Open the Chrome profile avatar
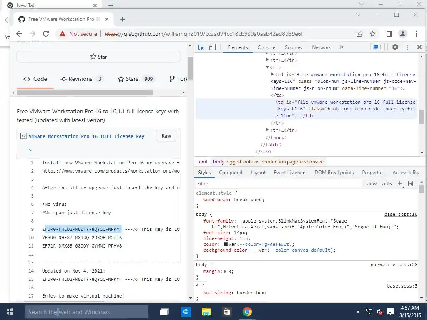Image resolution: width=427 pixels, height=320 pixels. [402, 34]
